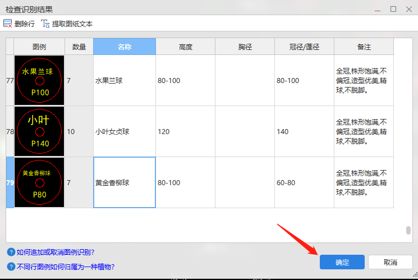Select row number 77
The width and height of the screenshot is (418, 280).
point(10,81)
